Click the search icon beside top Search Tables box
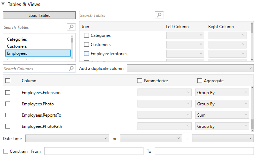Viewport: 256px width, 157px height. coord(159,15)
